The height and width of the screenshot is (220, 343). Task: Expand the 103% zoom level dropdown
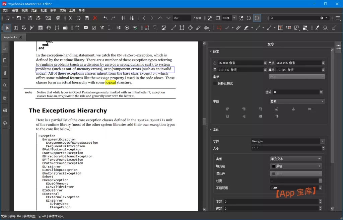click(234, 18)
